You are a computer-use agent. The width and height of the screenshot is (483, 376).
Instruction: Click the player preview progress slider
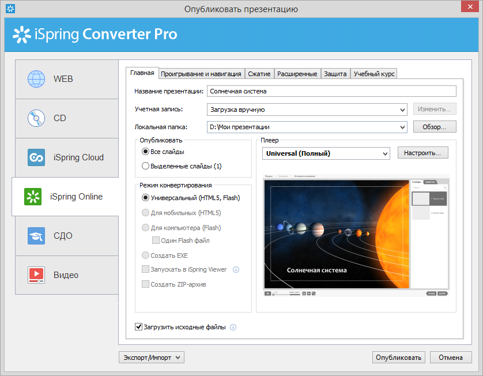tap(286, 294)
